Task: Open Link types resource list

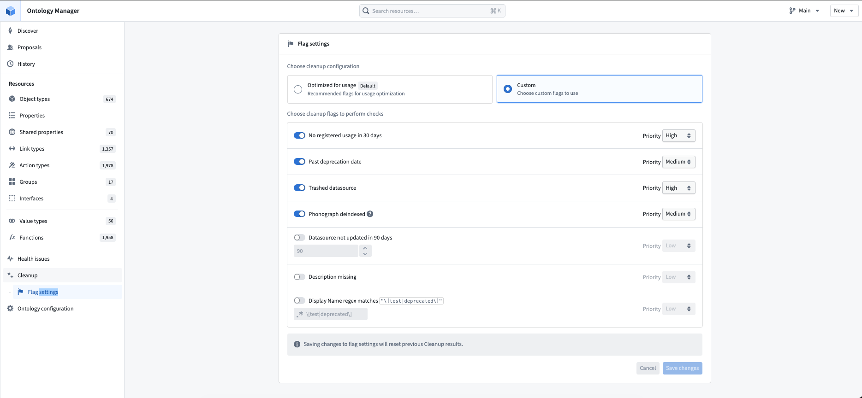Action: pos(62,149)
